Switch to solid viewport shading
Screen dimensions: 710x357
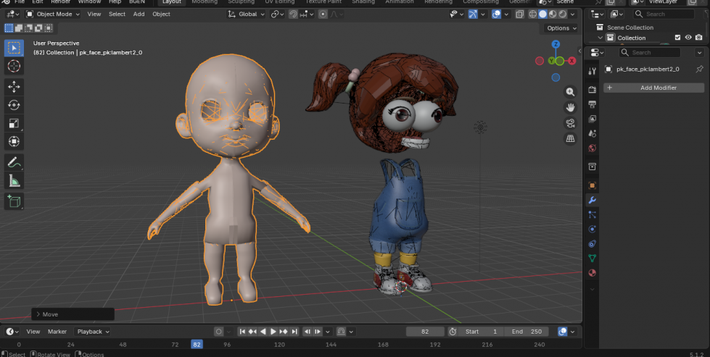(x=543, y=14)
